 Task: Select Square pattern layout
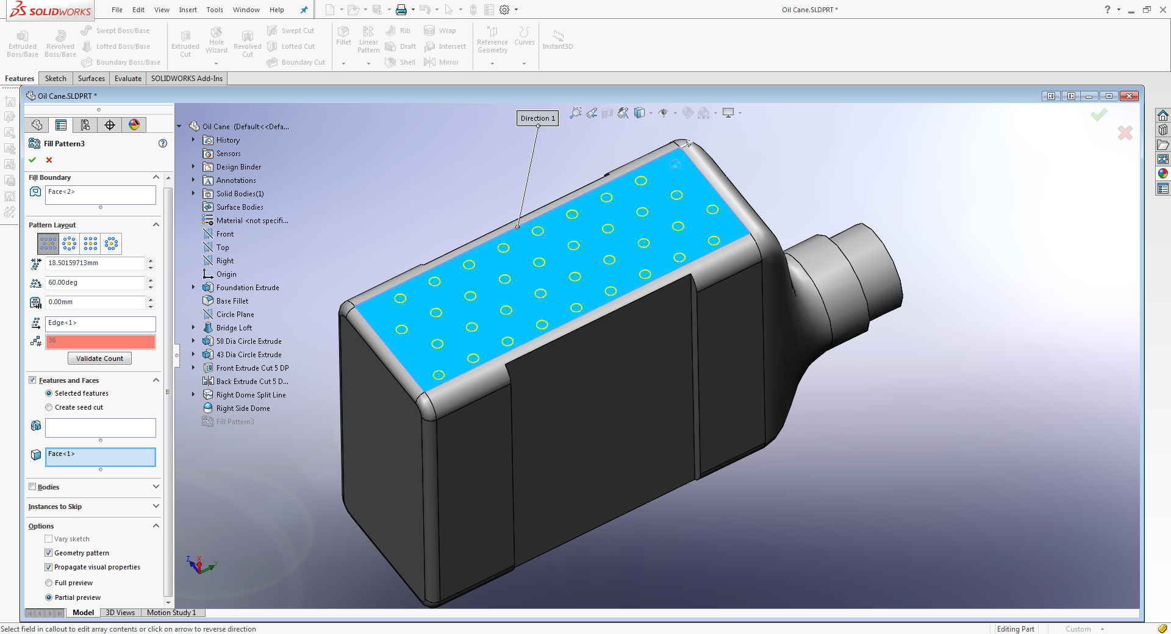(90, 244)
